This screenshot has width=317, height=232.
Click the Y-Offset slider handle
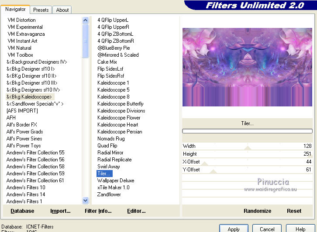click(213, 172)
